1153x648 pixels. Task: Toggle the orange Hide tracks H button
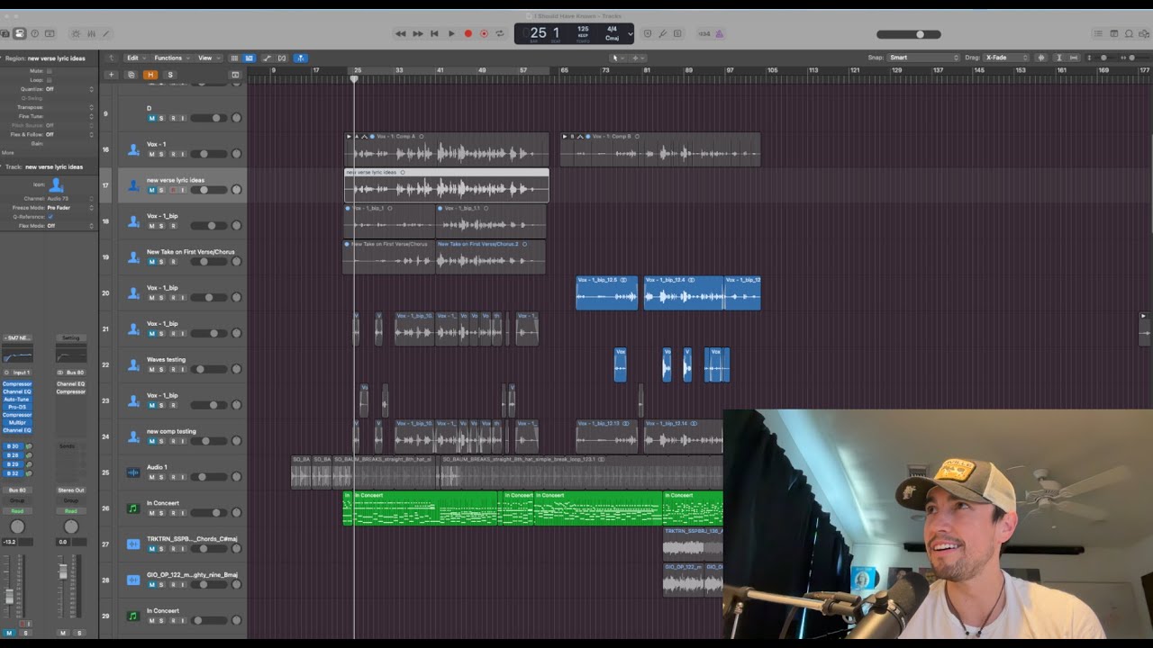pyautogui.click(x=150, y=75)
